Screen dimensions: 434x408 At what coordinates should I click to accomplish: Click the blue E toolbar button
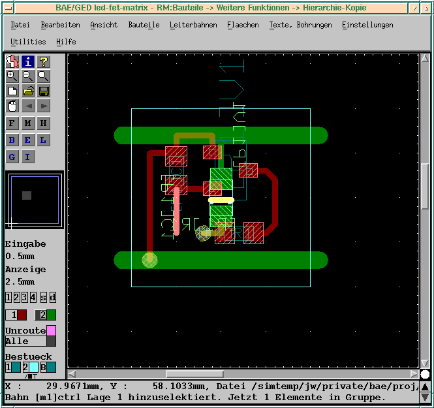pos(27,140)
